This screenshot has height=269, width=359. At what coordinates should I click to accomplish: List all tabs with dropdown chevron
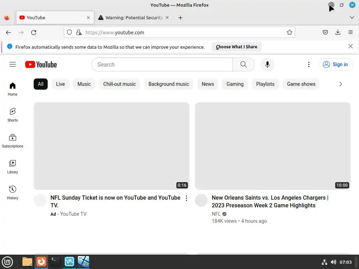click(x=352, y=18)
